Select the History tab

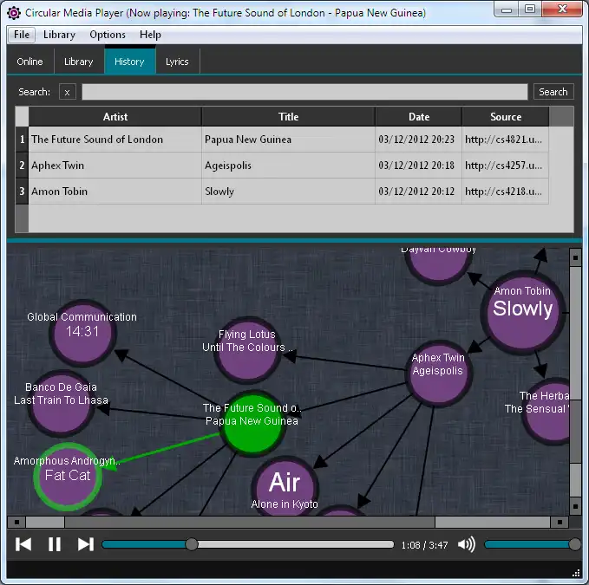(129, 62)
